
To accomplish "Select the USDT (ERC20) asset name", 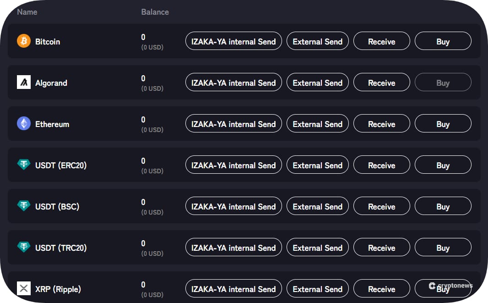I will 61,165.
